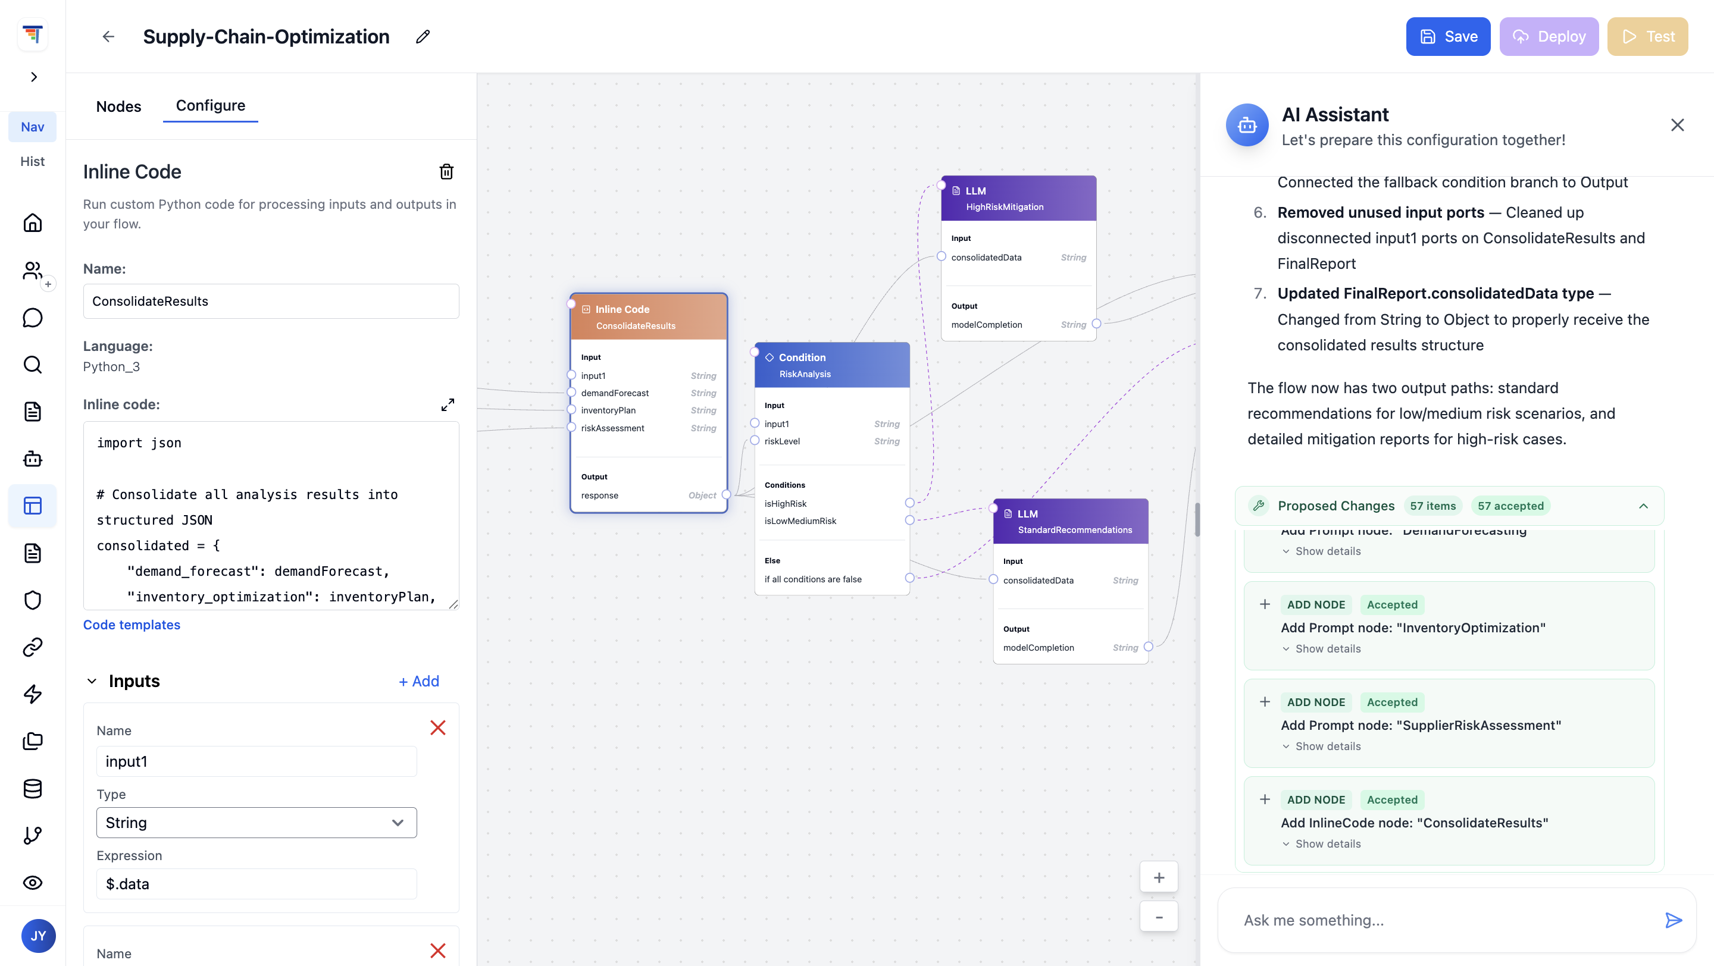
Task: Open the lightning bolt sidebar icon
Action: click(33, 694)
